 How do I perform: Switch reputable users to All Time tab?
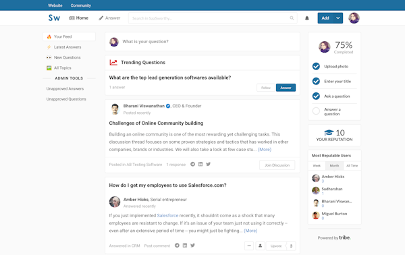[352, 166]
